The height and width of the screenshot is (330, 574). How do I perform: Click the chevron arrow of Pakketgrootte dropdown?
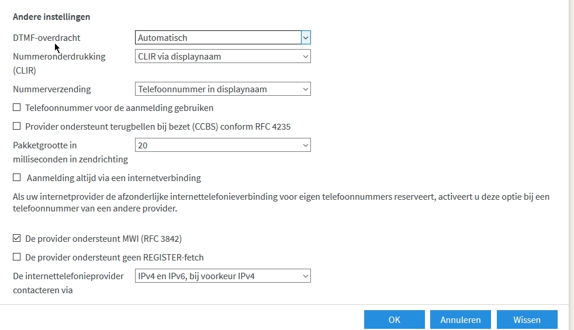coord(306,145)
